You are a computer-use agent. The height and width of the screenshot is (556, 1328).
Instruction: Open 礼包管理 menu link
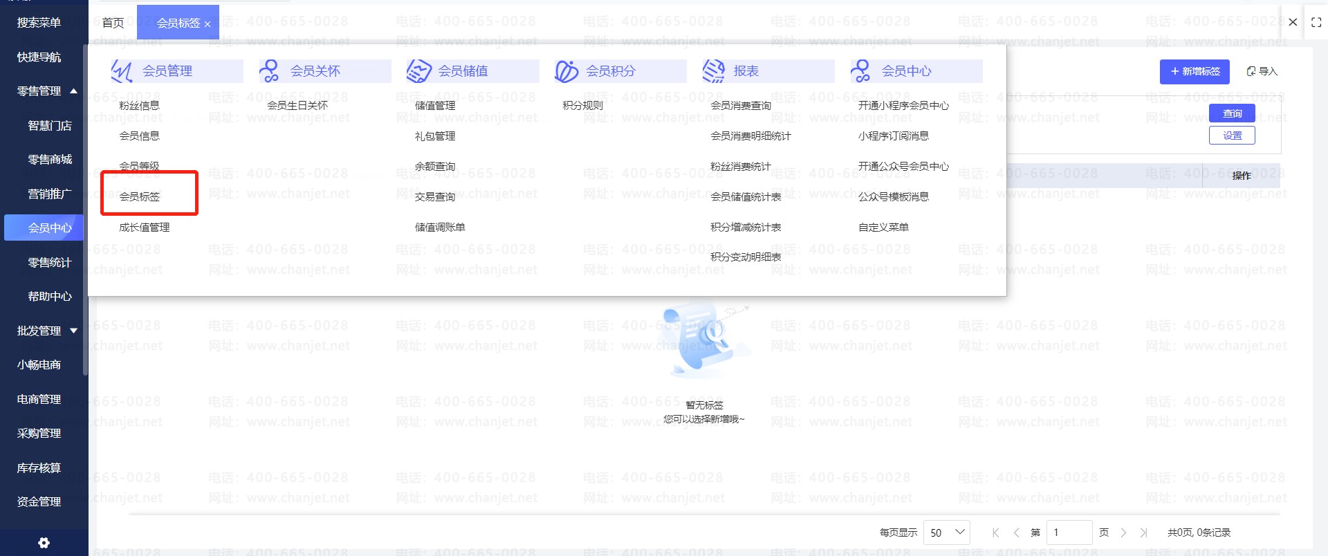click(435, 136)
